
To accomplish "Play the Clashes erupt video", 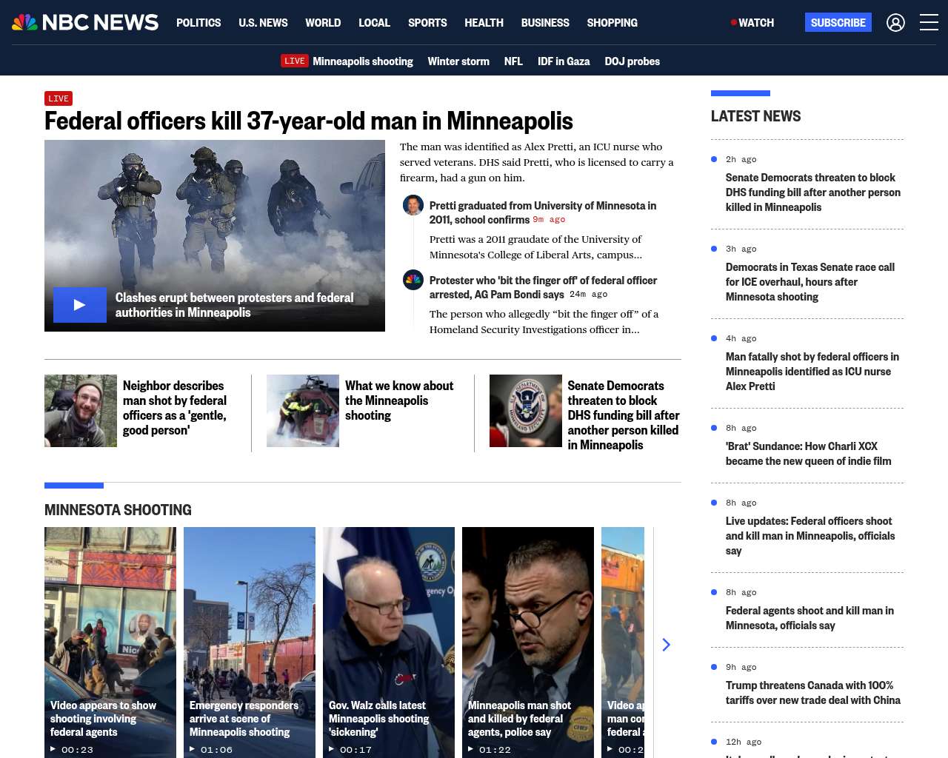I will (x=80, y=305).
